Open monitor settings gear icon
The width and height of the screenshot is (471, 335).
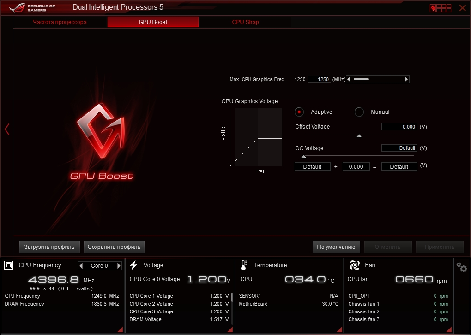pos(462,267)
